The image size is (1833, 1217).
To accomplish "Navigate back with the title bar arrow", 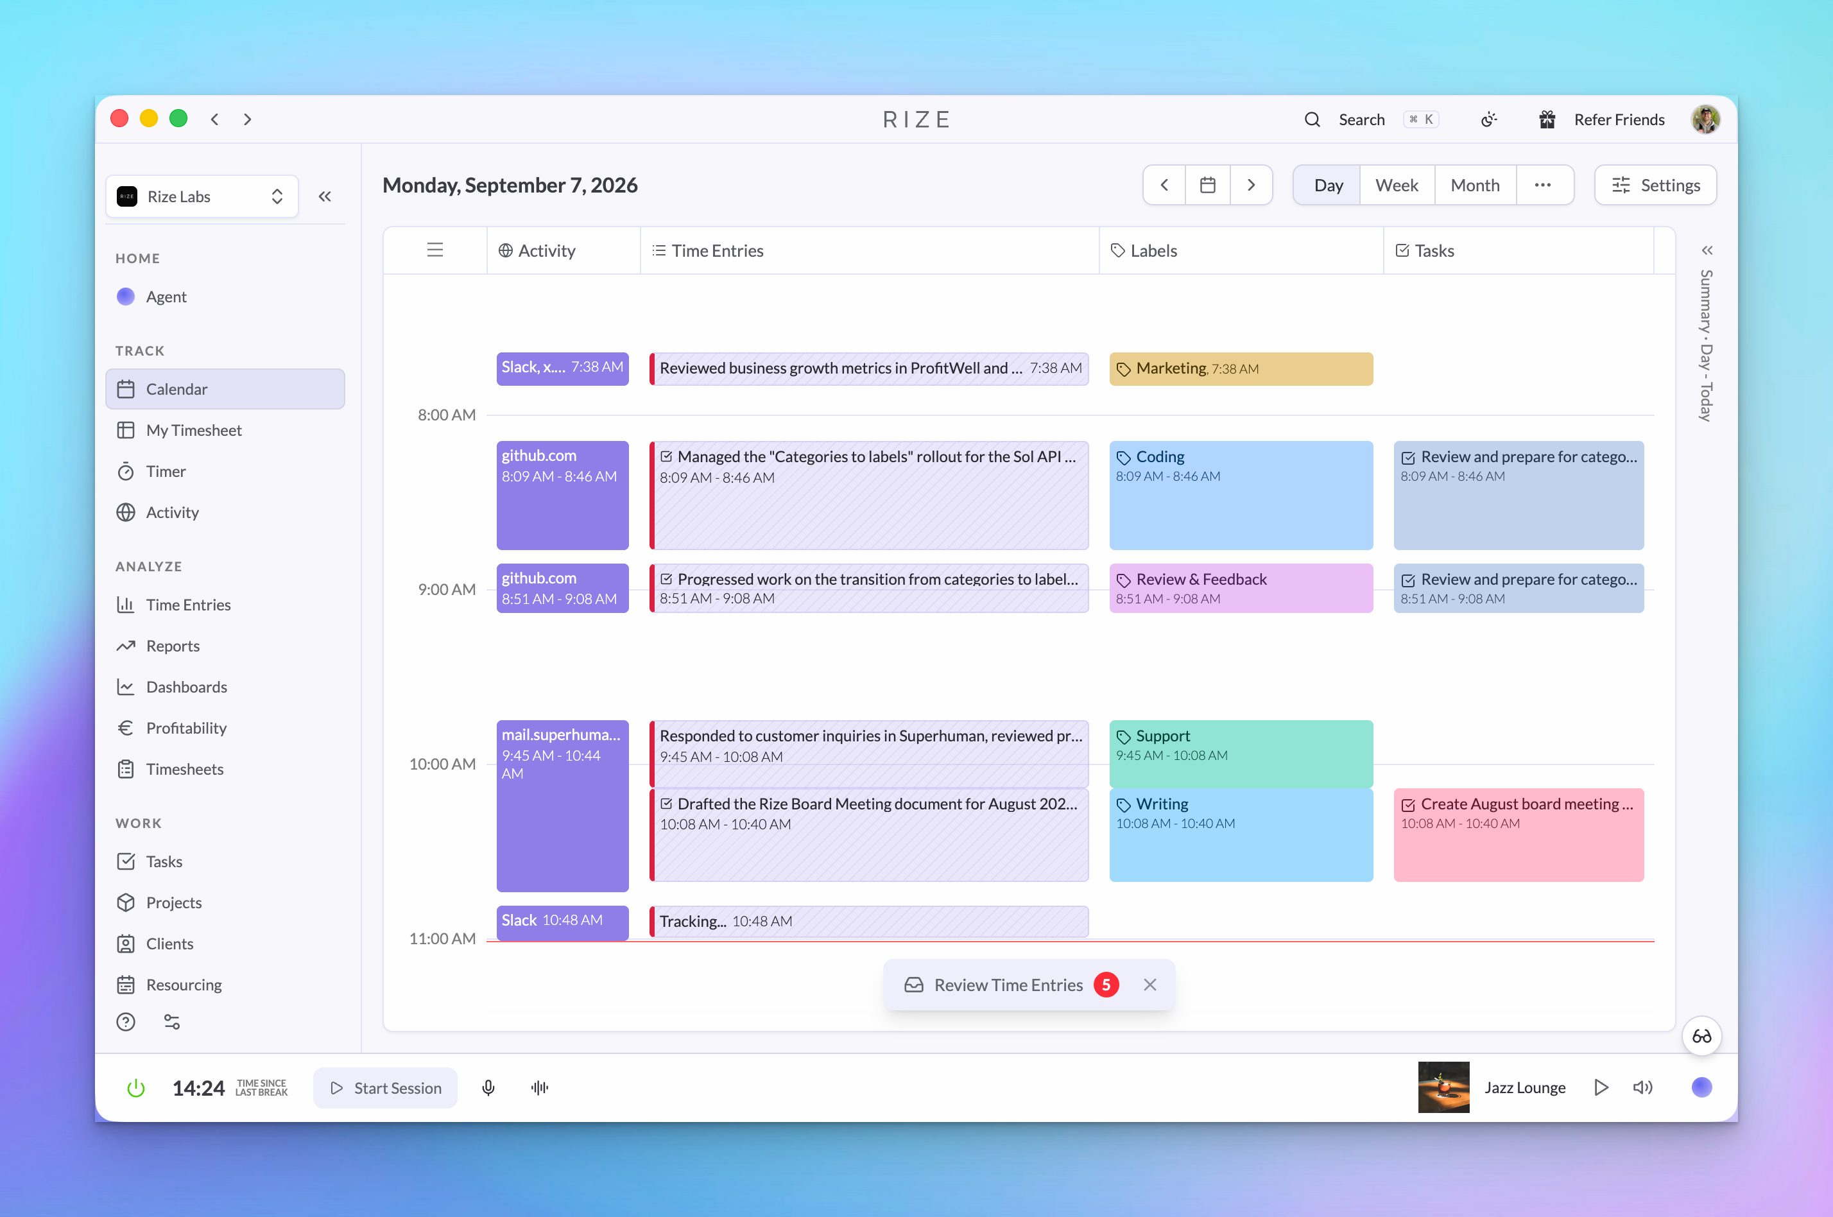I will click(x=215, y=119).
